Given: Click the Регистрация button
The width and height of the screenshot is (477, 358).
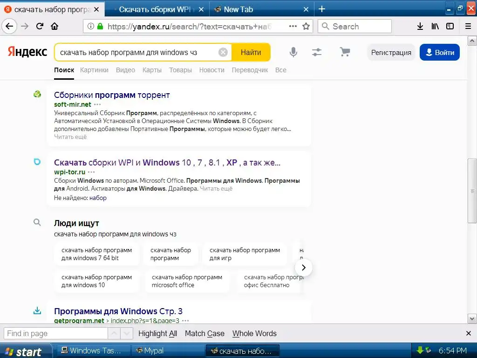Looking at the screenshot, I should [391, 52].
